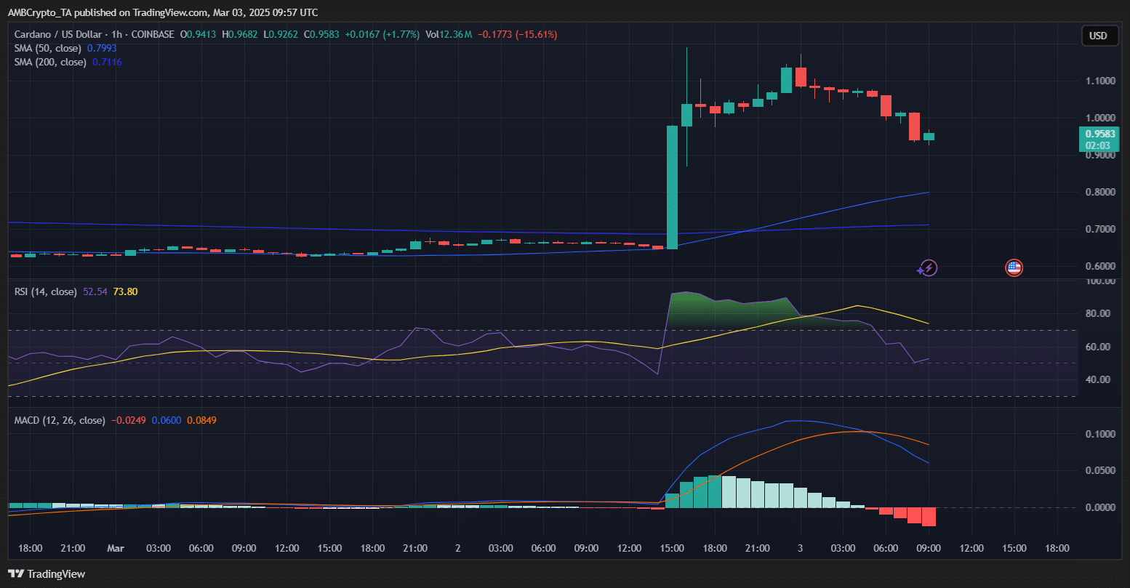Click the Vol 12.36M volume readout
This screenshot has height=588, width=1130.
tap(449, 34)
